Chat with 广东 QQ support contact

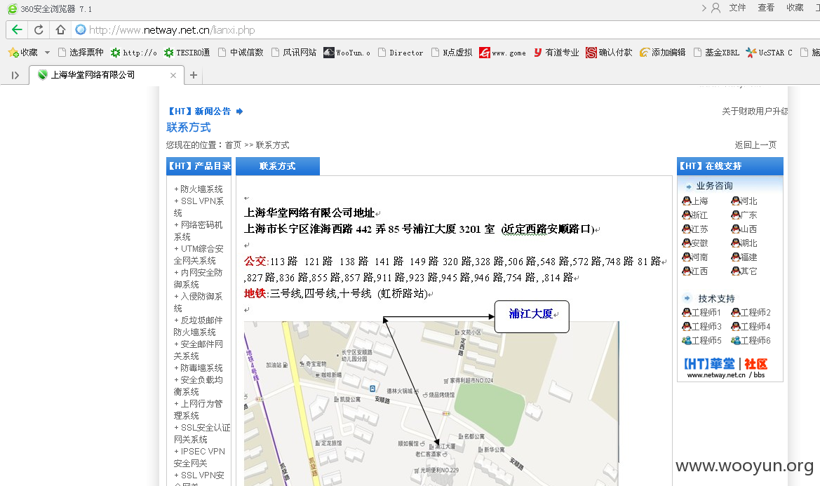click(x=744, y=215)
